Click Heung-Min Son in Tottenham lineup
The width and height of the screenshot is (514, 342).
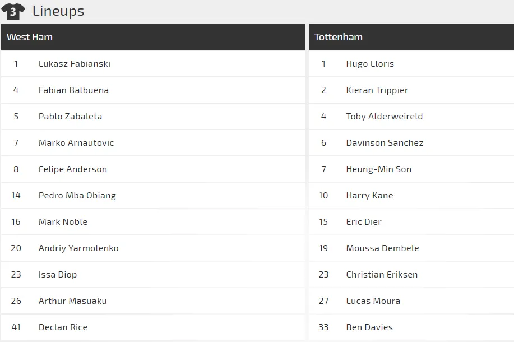click(378, 169)
